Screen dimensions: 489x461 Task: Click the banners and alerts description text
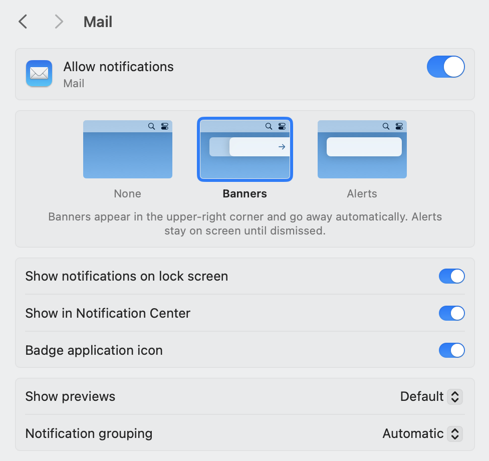click(x=245, y=223)
